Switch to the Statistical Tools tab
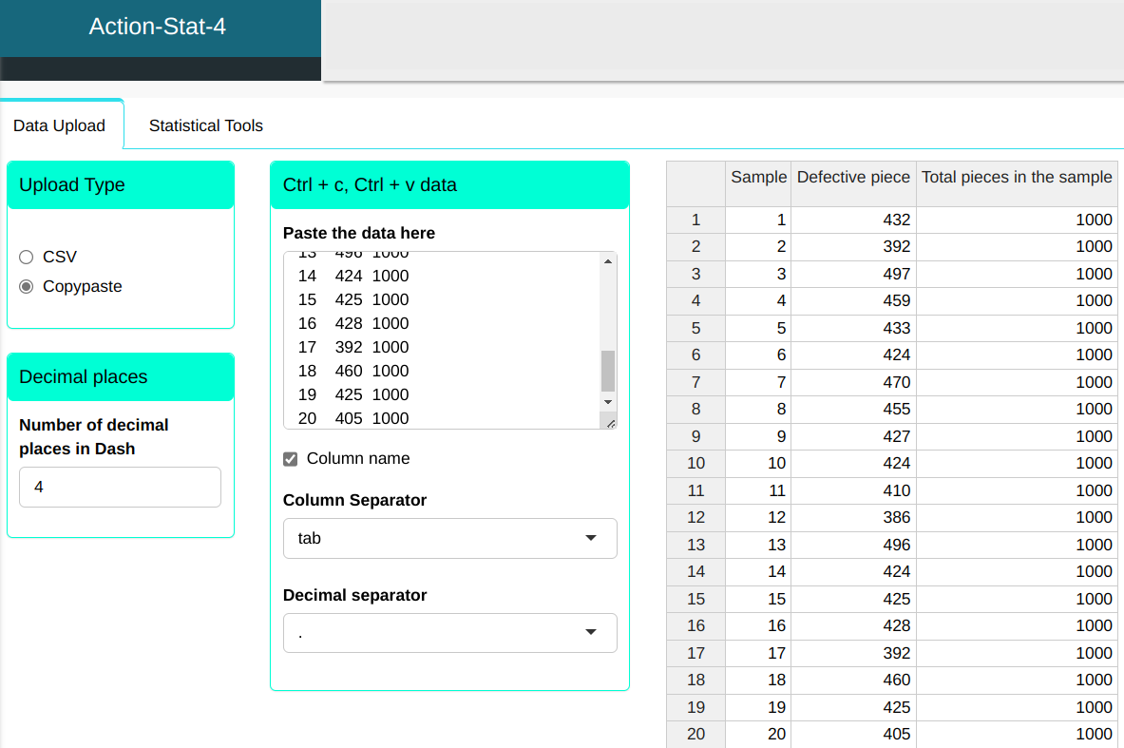The image size is (1124, 748). (x=205, y=125)
